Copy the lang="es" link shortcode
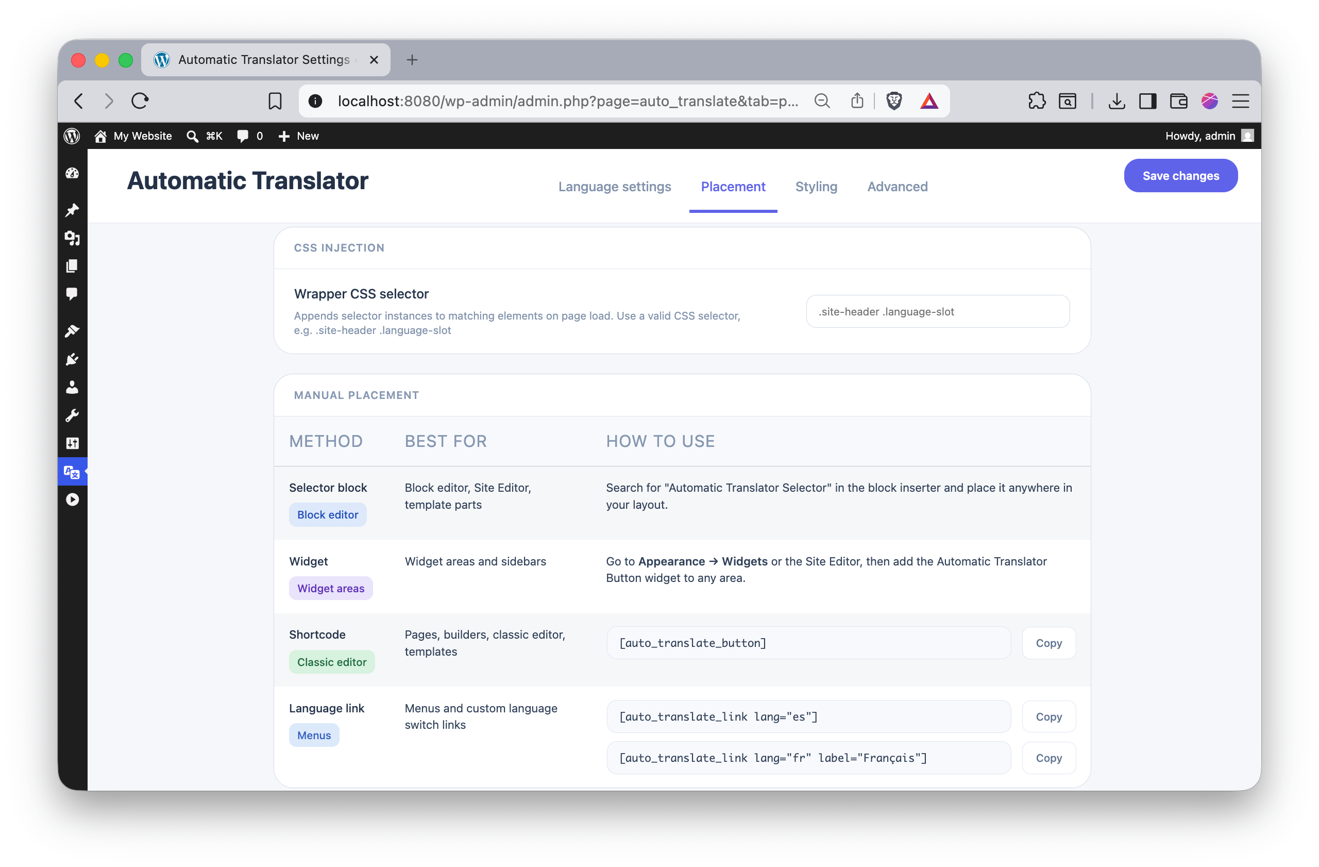The image size is (1319, 867). (1049, 717)
